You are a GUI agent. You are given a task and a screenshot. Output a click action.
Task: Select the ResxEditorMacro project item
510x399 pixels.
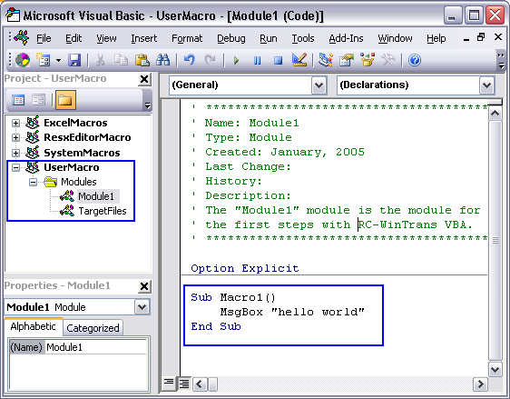pos(87,137)
